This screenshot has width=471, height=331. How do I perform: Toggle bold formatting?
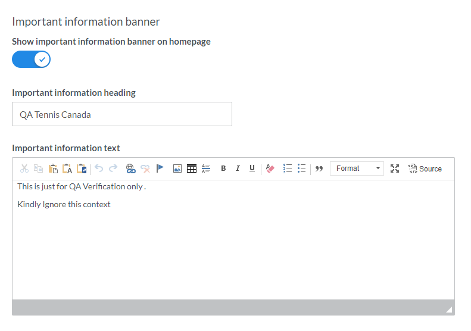click(x=223, y=168)
